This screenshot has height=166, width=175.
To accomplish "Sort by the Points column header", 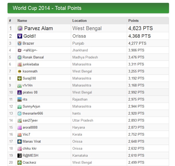I will tap(133, 21).
